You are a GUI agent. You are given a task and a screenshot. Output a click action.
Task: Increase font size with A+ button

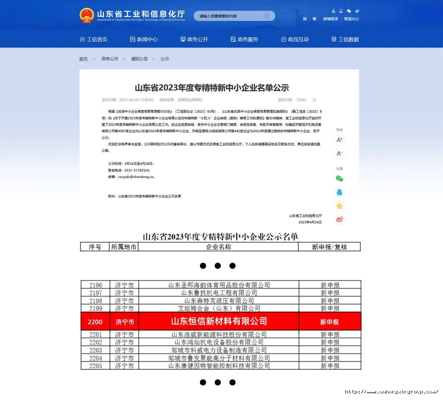click(x=340, y=140)
